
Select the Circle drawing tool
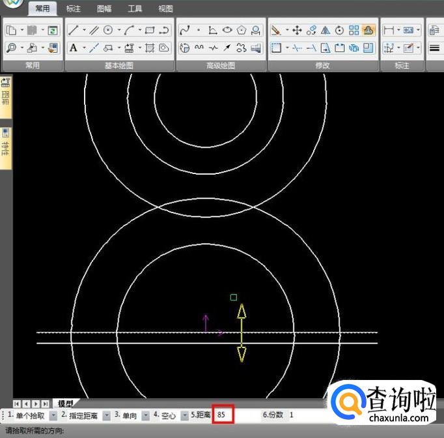click(108, 30)
